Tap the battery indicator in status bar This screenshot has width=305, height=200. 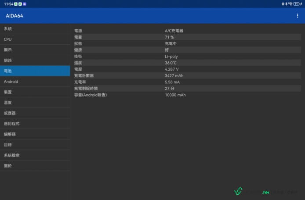(x=296, y=4)
